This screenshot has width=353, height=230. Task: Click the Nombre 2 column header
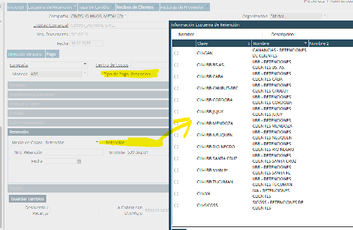click(331, 43)
